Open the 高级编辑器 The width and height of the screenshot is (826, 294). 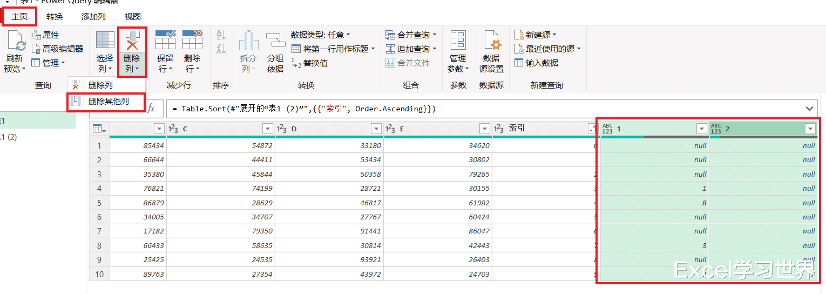pos(57,49)
